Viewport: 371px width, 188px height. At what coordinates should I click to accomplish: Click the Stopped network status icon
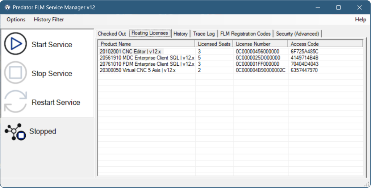(15, 132)
